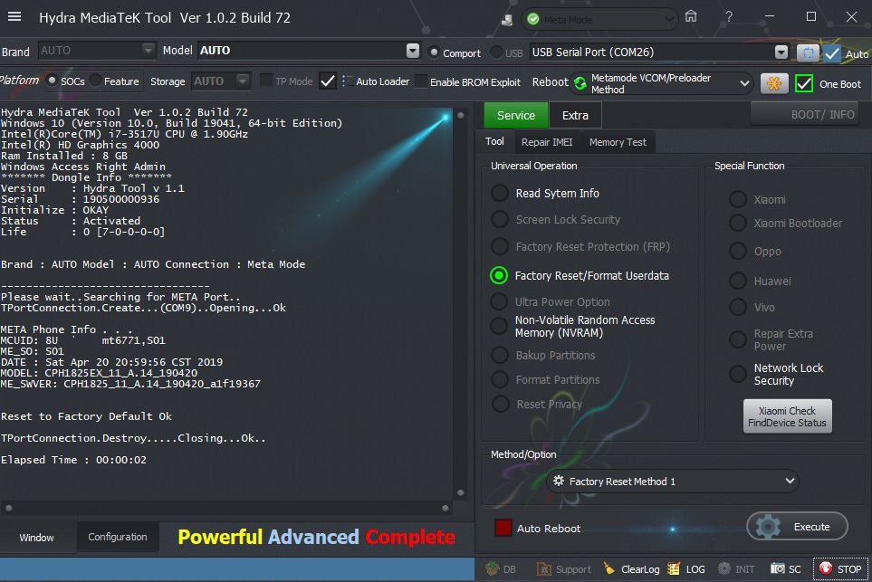Select the Oppo special function

click(738, 251)
